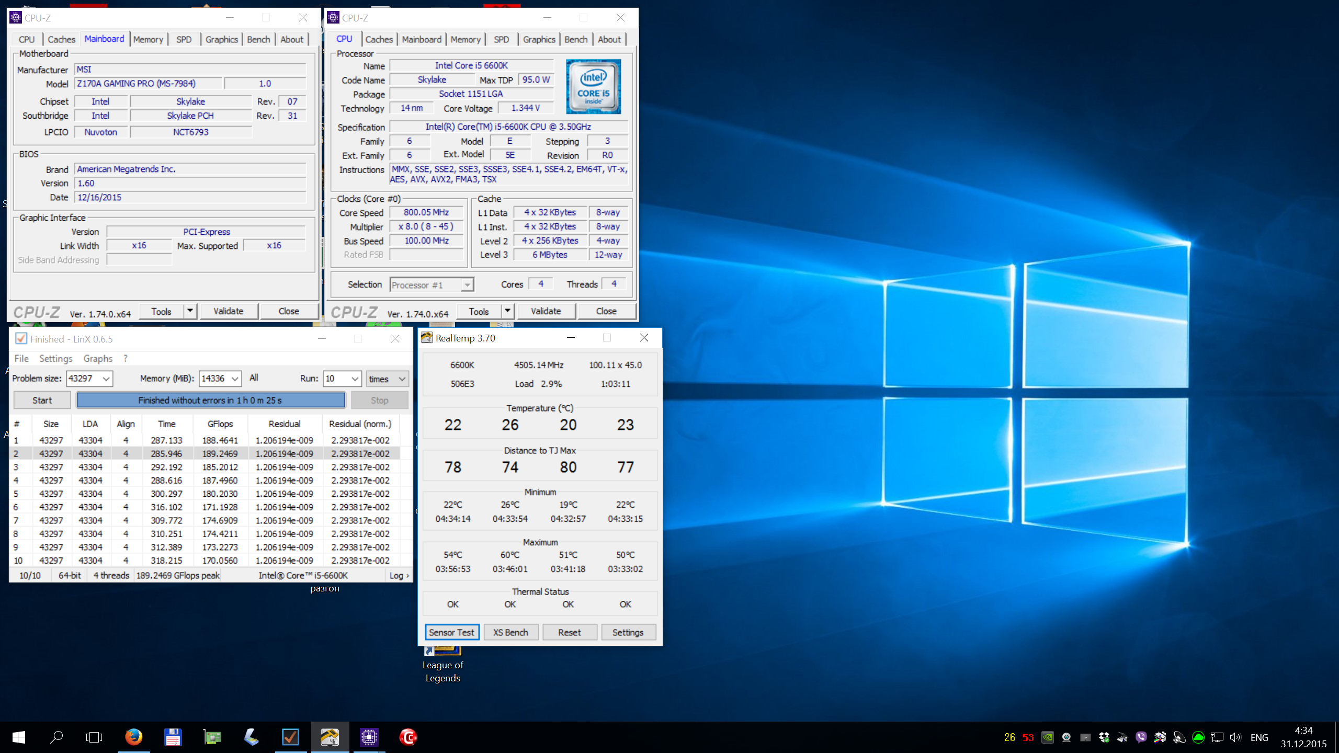
Task: Click the RealTemp taskbar icon
Action: point(330,737)
